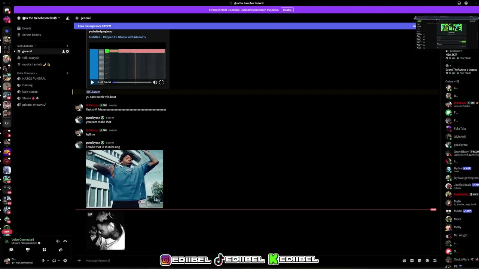This screenshot has height=269, width=479.
Task: Open the Hydra app member profile
Action: 462,169
